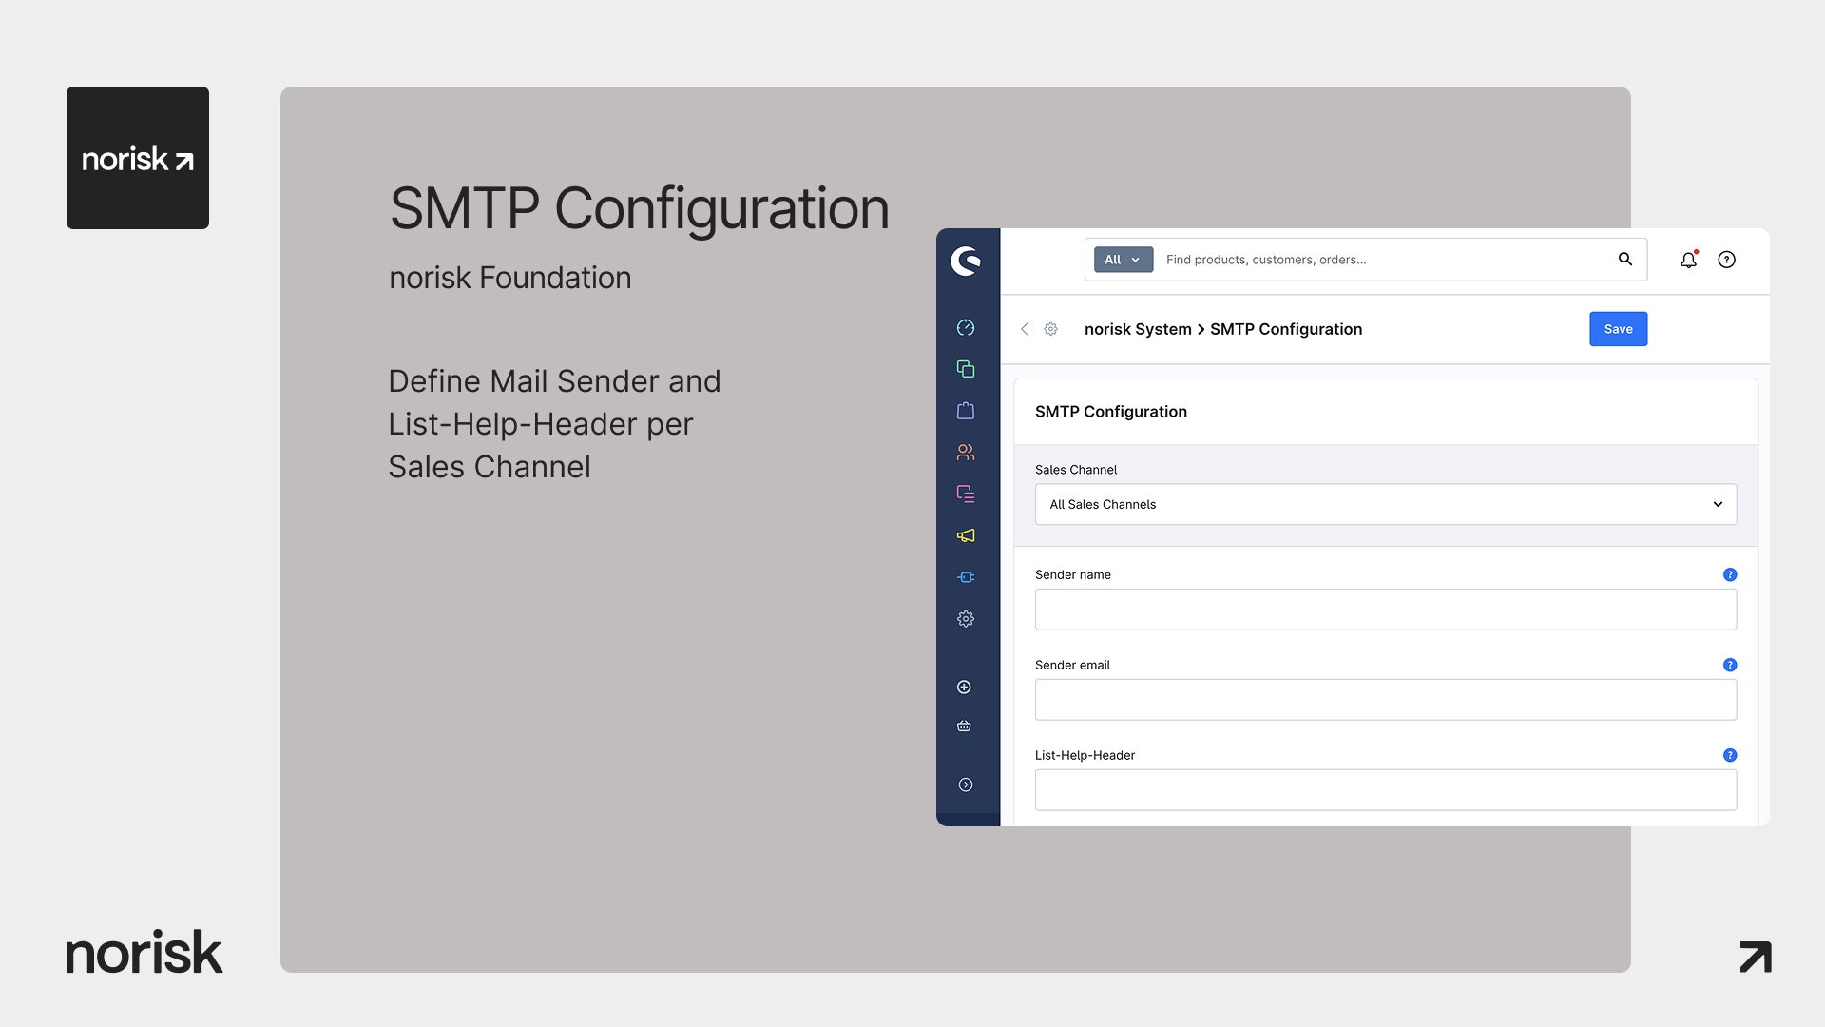
Task: Open the Marketing megaphone icon
Action: (966, 535)
